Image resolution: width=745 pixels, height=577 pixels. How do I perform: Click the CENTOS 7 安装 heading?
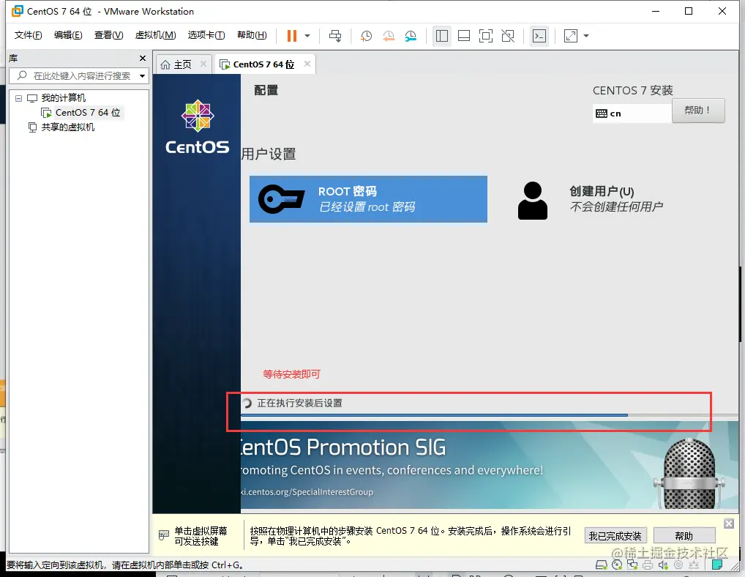point(633,90)
